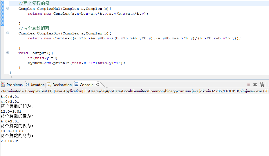
Task: Open the Javadoc tab
Action: [35, 85]
